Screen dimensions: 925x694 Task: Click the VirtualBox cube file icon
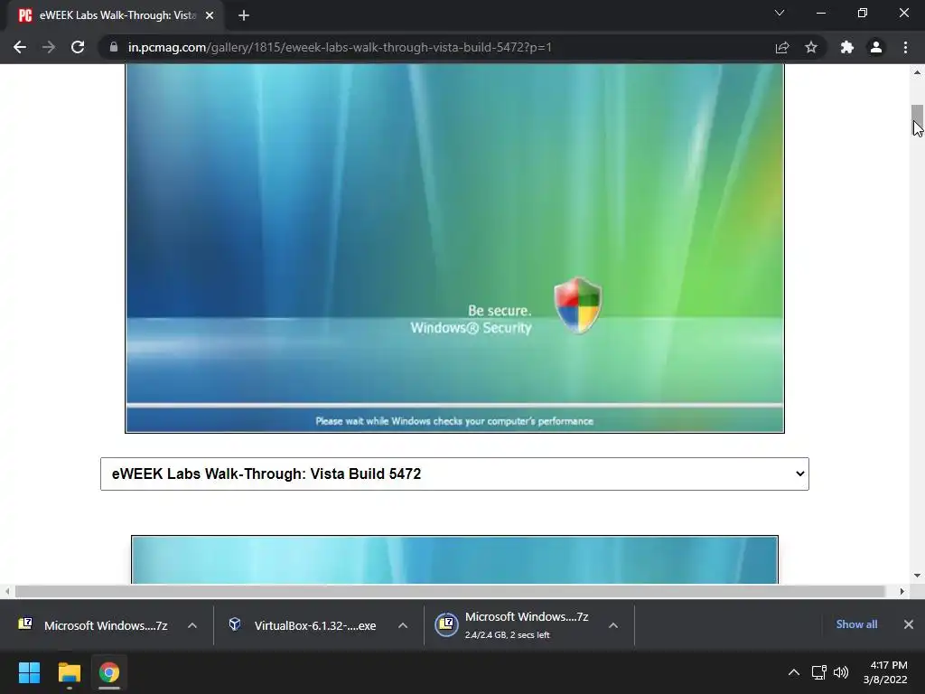click(235, 624)
